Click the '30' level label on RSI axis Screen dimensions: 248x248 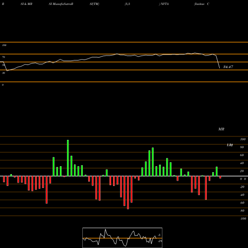point(3,73)
